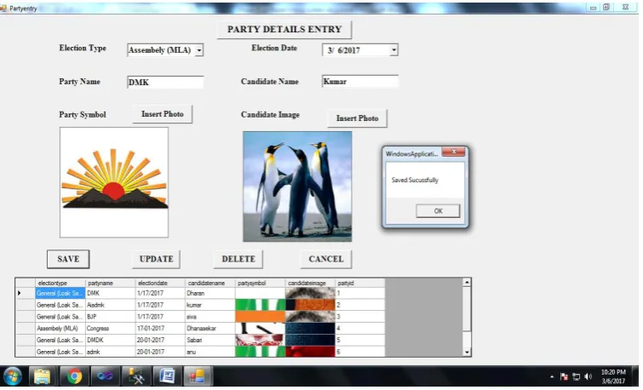Sort by electiontype column header
The image size is (643, 390).
tap(60, 283)
